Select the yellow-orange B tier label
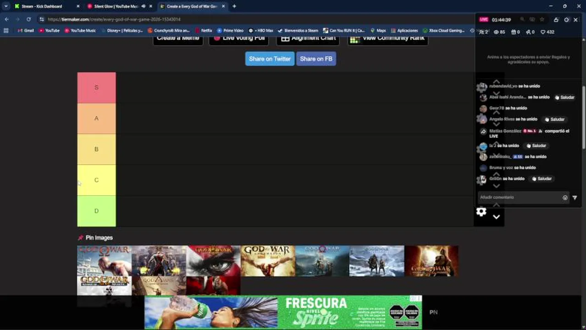The image size is (586, 330). point(96,149)
